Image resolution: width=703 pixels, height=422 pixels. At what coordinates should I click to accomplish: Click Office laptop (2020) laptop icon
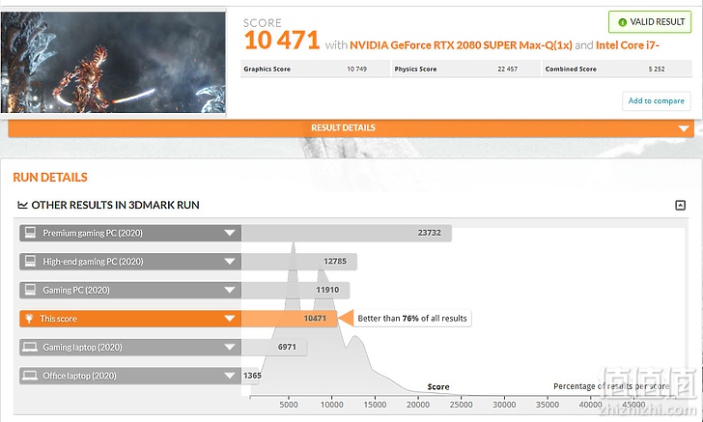click(x=30, y=376)
